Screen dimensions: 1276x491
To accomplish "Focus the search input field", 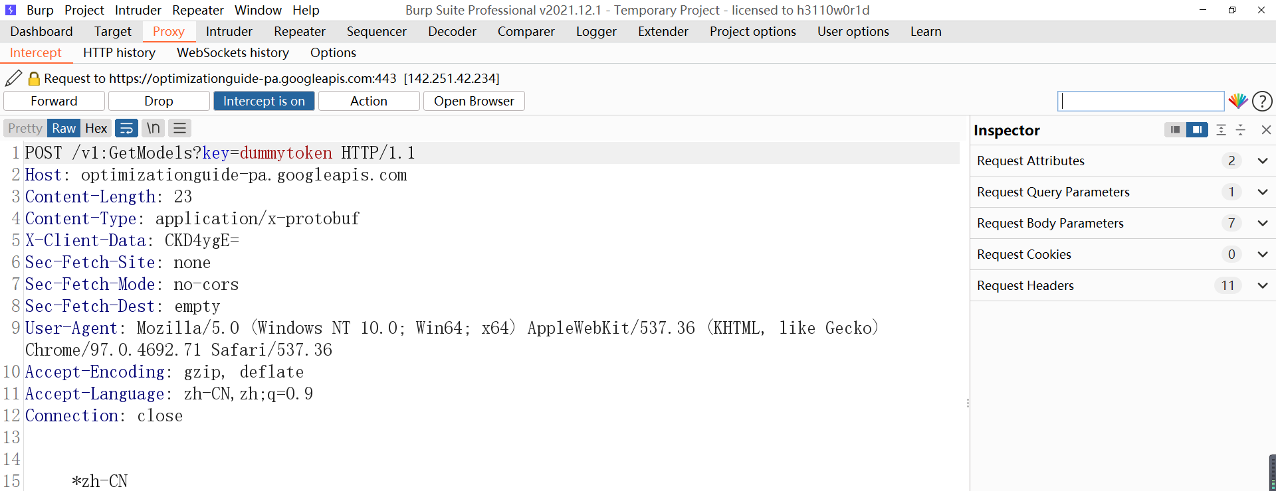I will coord(1140,101).
